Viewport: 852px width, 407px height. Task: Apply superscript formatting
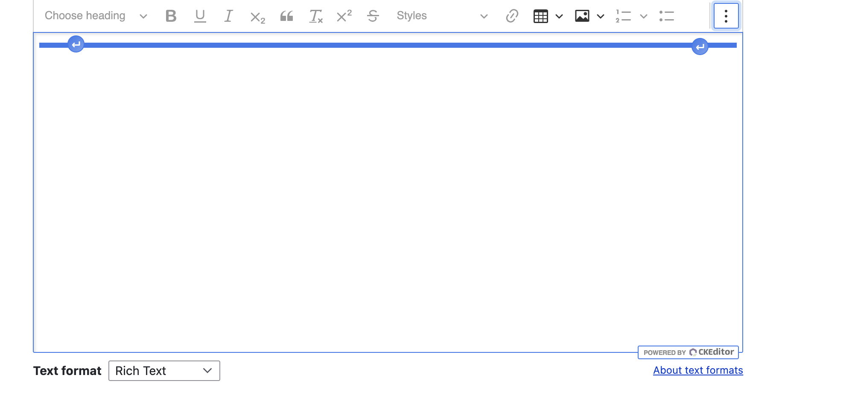pos(344,16)
